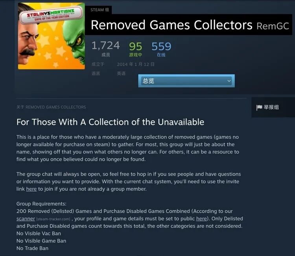Open the invite link 'here' for group chat
The width and height of the screenshot is (295, 256).
[31, 189]
